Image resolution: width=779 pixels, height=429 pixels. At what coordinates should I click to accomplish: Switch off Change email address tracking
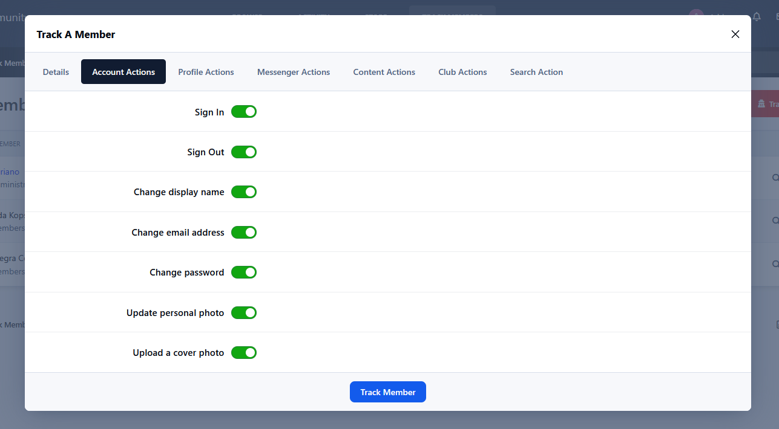pos(244,232)
